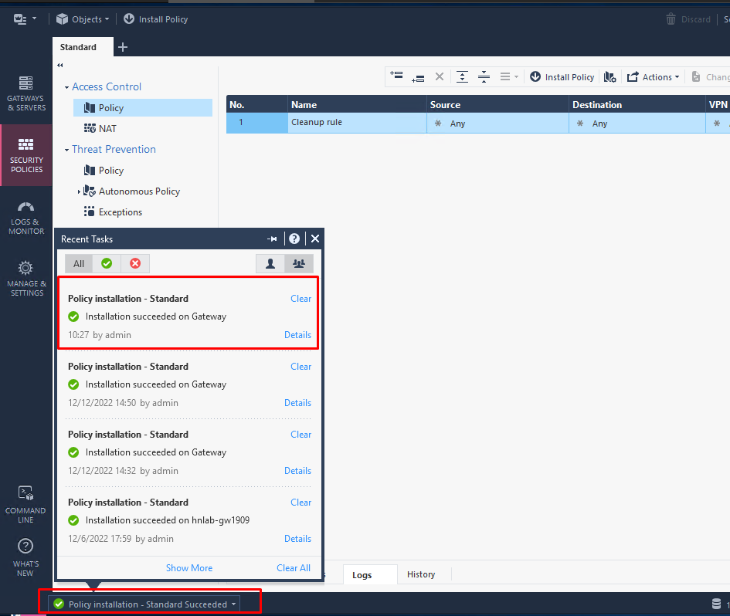Screen dimensions: 730x616
Task: Expand the Autonomous Policy tree item
Action: click(x=79, y=191)
